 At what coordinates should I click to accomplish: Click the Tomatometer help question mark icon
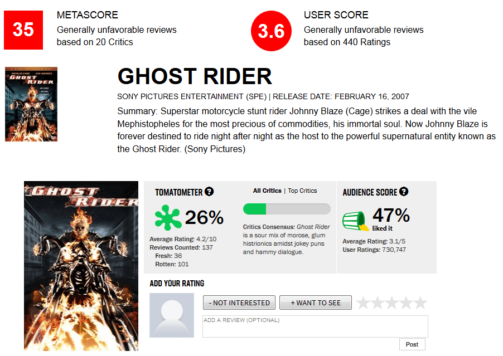pyautogui.click(x=209, y=192)
